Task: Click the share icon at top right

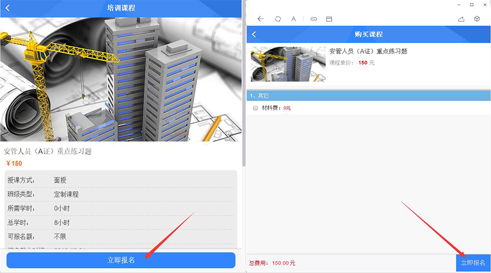Action: 461,19
